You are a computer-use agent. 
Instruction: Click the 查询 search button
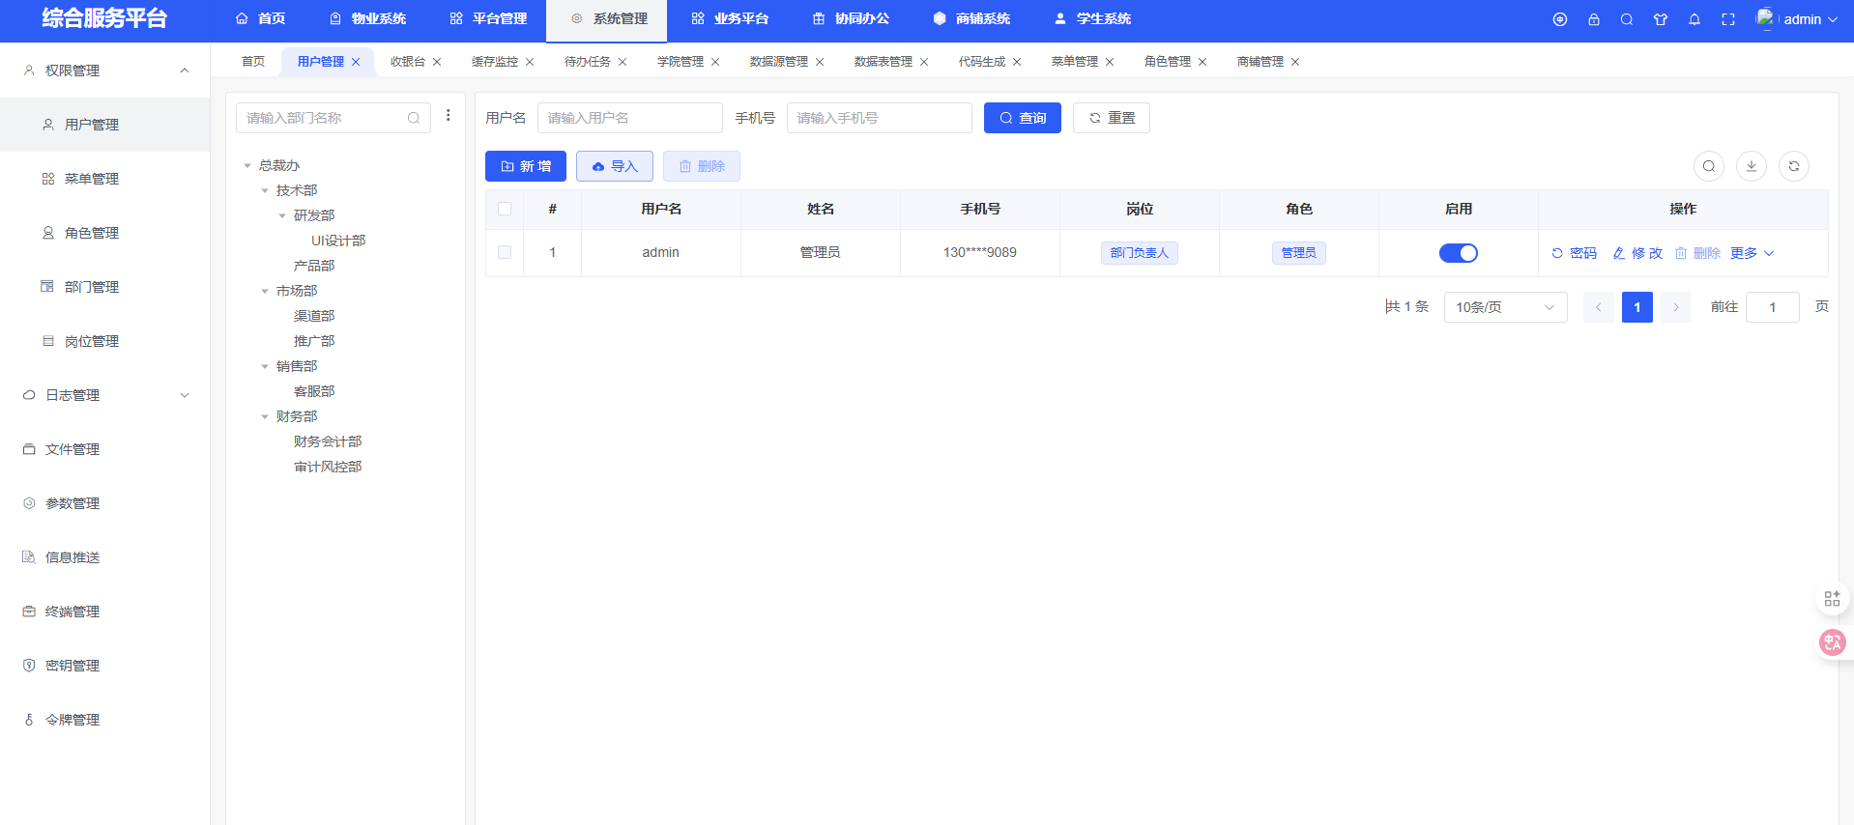(1022, 118)
